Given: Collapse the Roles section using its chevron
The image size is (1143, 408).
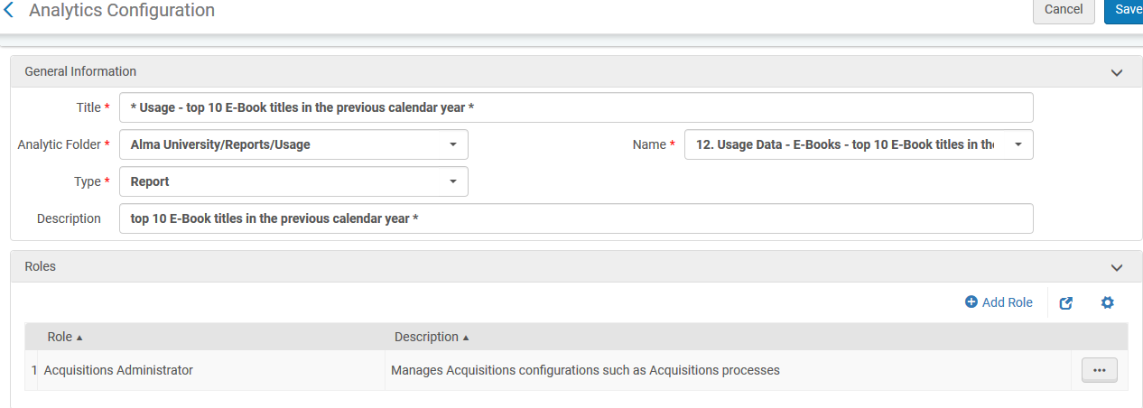Looking at the screenshot, I should point(1117,267).
